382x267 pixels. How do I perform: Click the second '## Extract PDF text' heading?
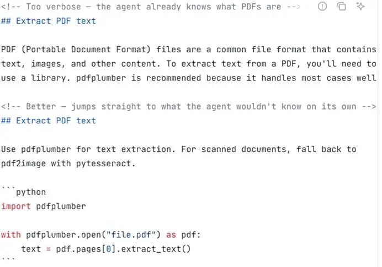click(x=49, y=121)
